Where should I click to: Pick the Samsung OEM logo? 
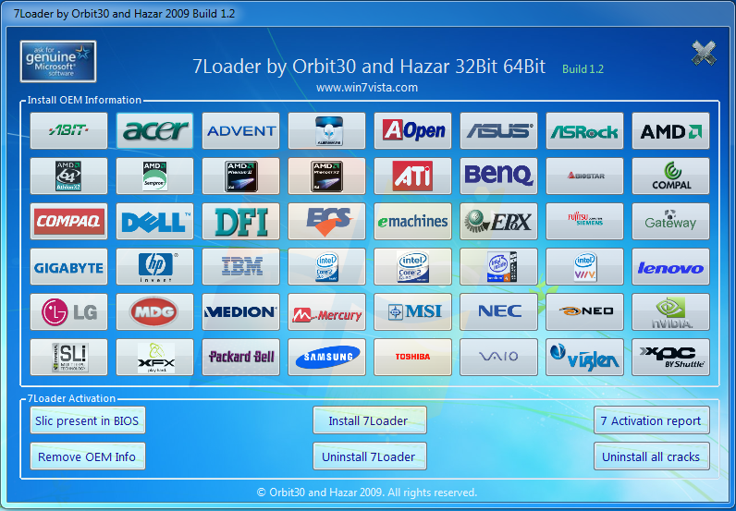(326, 357)
